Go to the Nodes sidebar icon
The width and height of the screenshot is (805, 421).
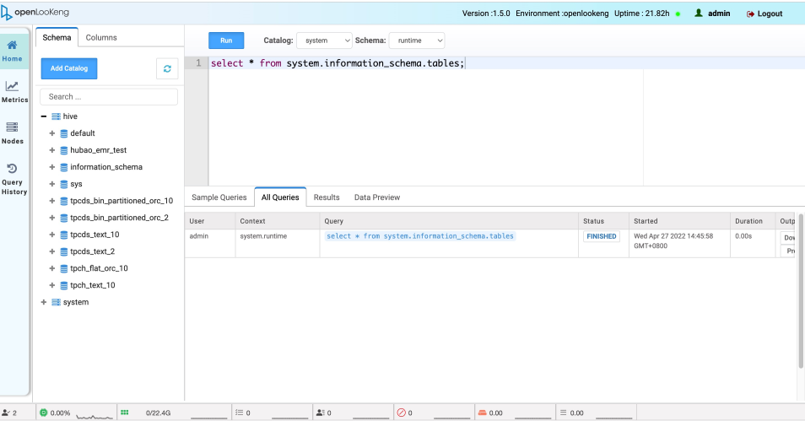[13, 127]
